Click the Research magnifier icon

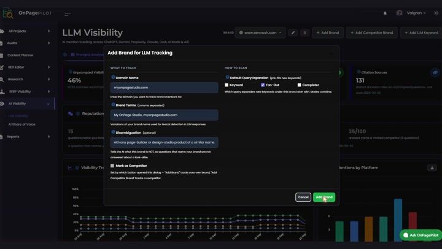[x=2, y=80]
